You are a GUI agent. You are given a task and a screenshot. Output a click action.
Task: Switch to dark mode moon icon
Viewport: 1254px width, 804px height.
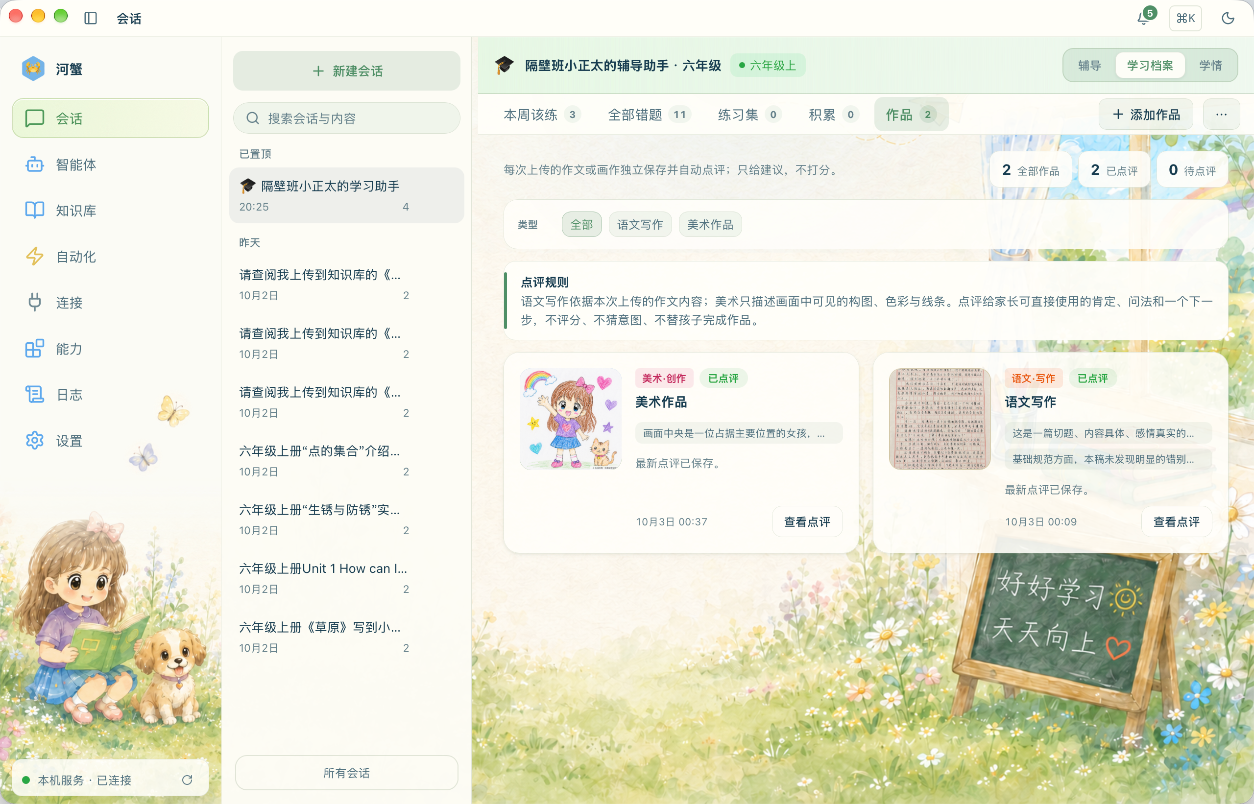(1228, 18)
